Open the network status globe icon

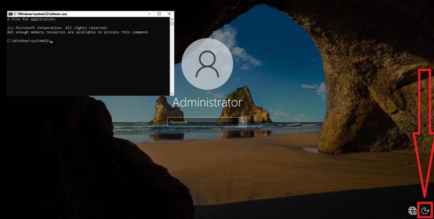[x=412, y=210]
